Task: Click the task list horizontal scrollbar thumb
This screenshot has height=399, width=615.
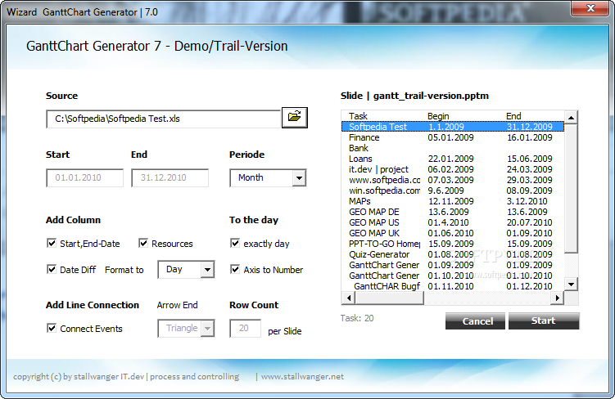Action: click(389, 298)
